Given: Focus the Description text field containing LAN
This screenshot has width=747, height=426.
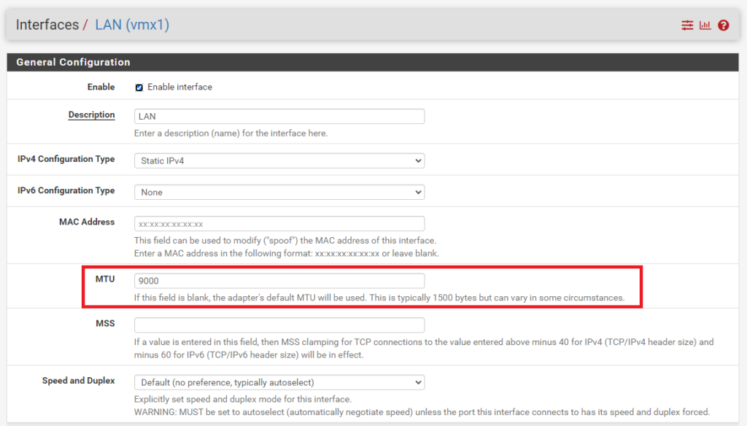Looking at the screenshot, I should click(279, 117).
